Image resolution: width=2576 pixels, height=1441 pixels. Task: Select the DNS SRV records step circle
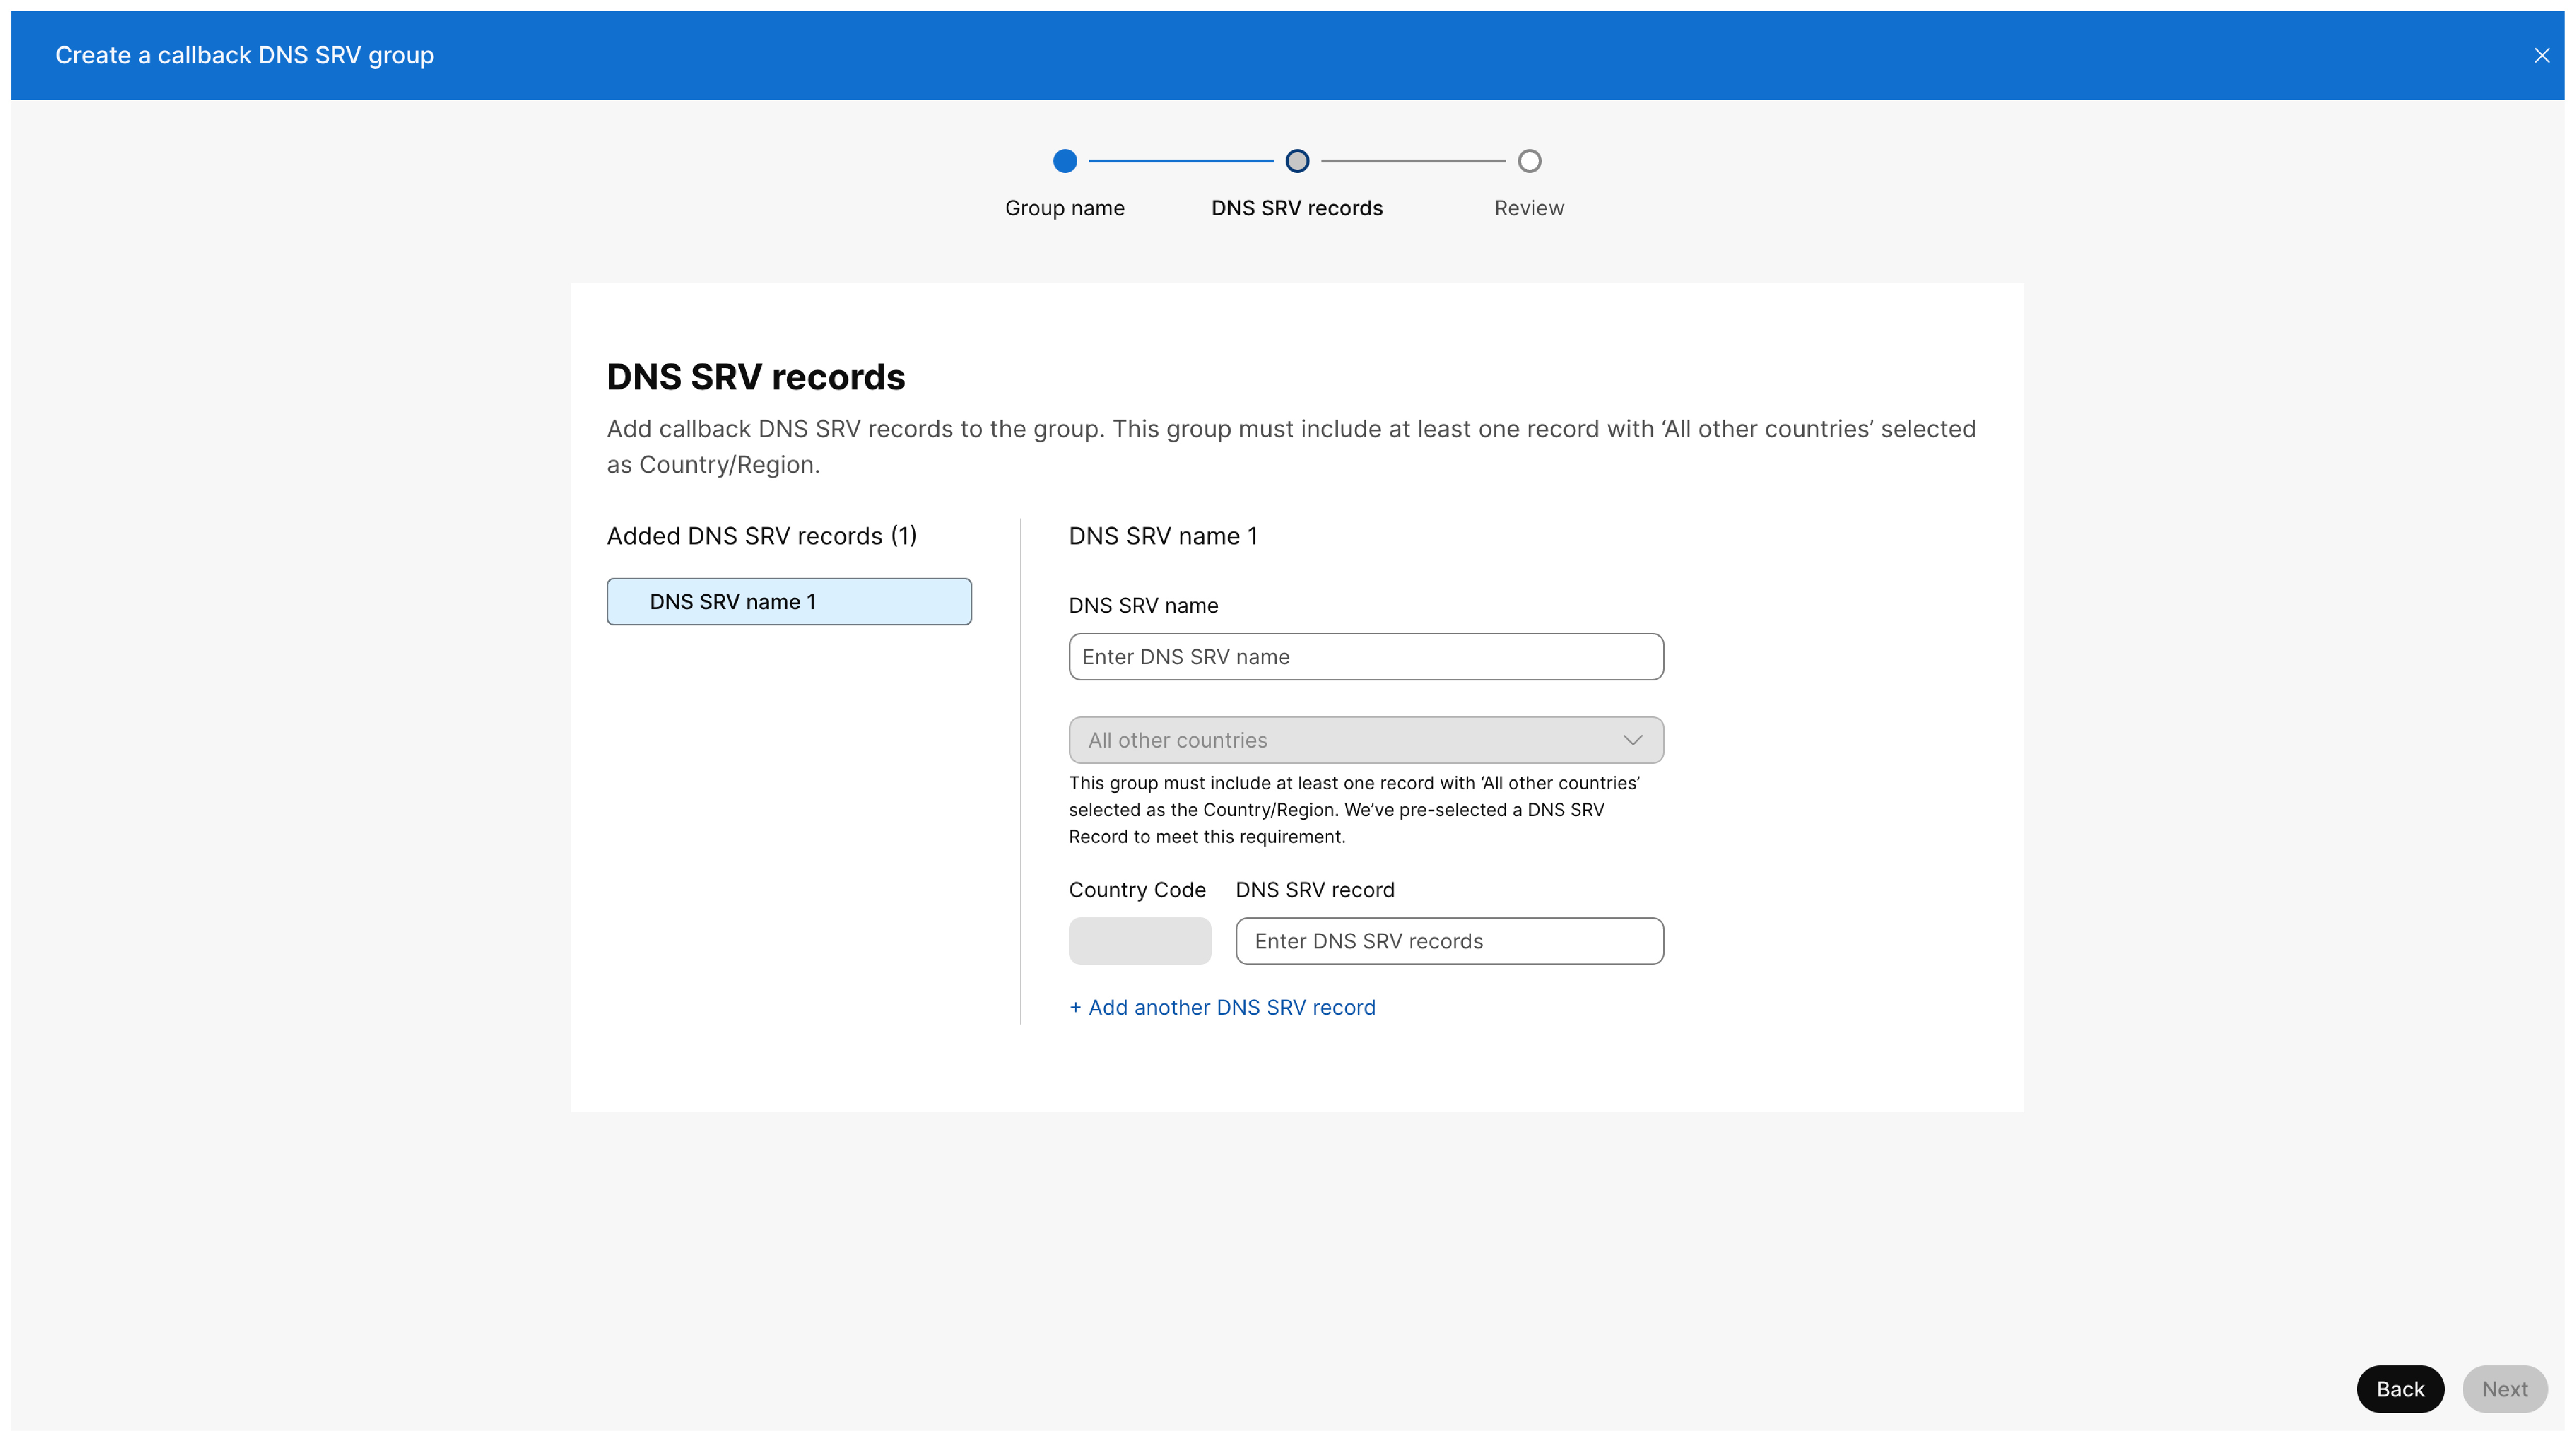pos(1297,161)
